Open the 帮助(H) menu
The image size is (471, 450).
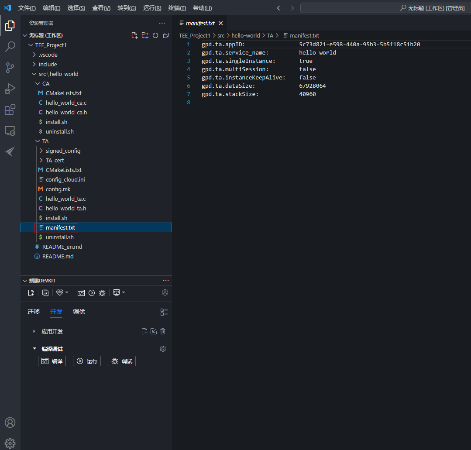click(203, 8)
